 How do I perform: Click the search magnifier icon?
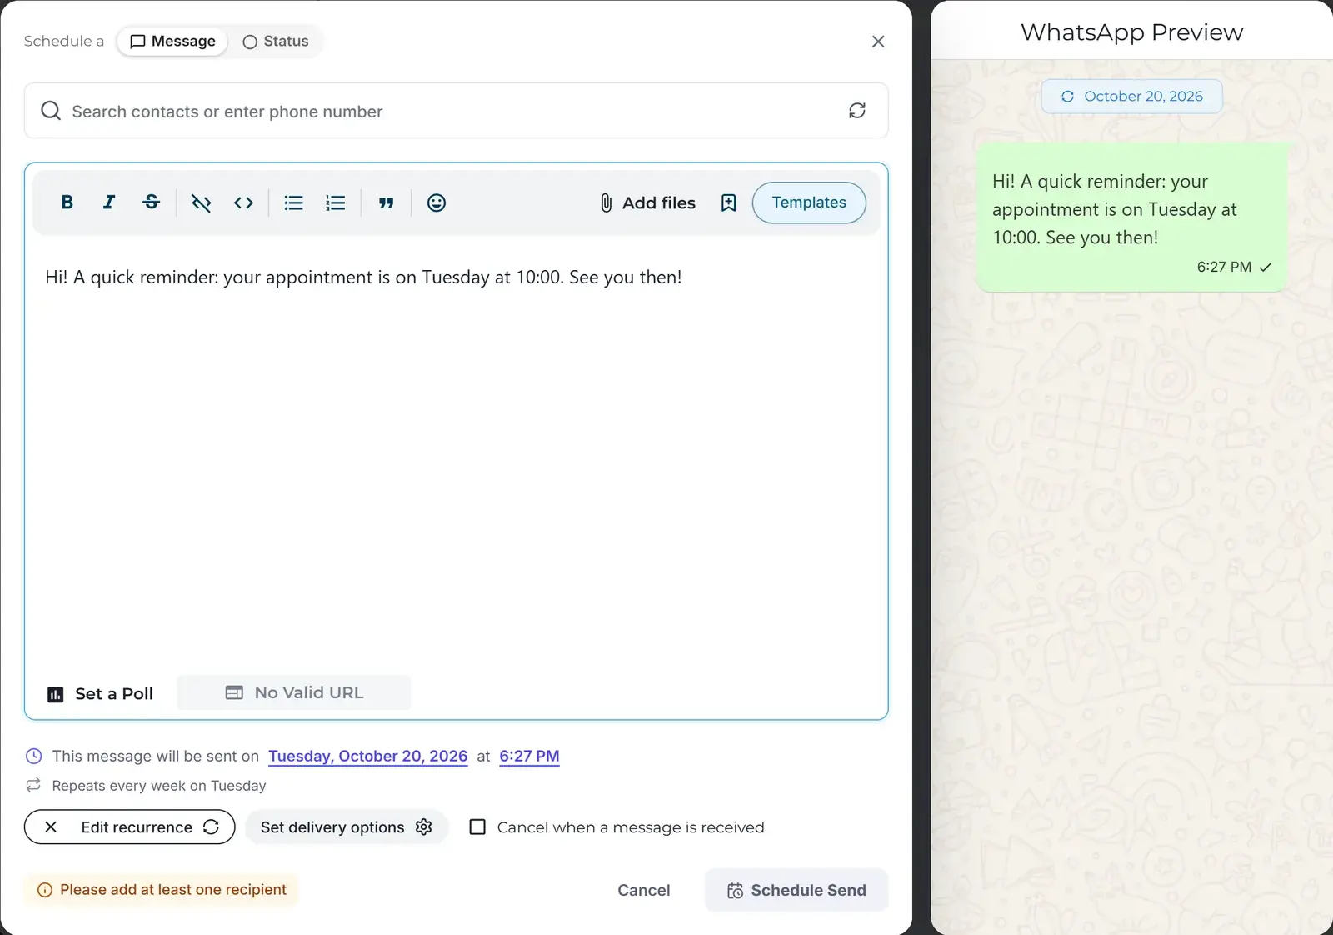point(51,111)
